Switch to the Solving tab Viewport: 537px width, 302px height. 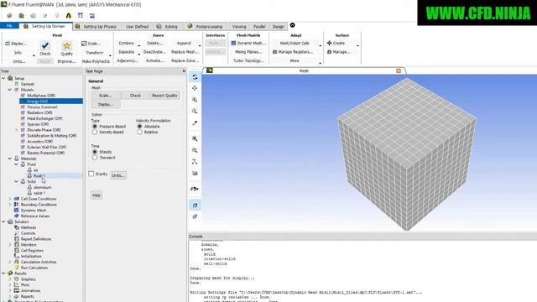(168, 26)
